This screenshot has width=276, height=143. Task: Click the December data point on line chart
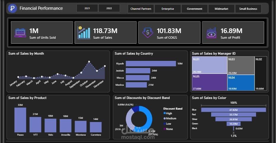pyautogui.click(x=105, y=66)
